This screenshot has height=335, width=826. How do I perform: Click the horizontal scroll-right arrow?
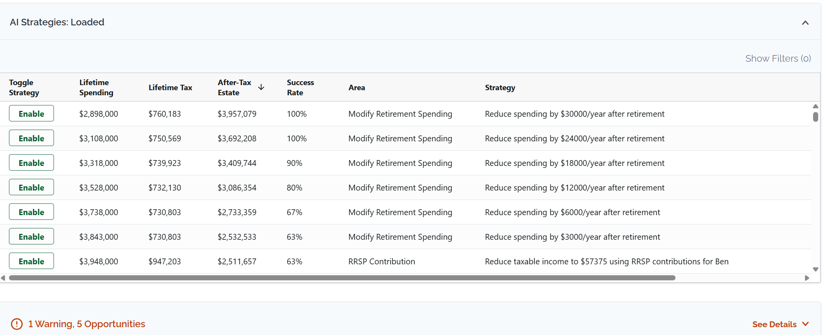[807, 278]
